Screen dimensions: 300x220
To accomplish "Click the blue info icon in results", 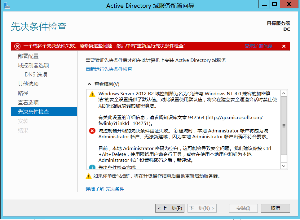I will pyautogui.click(x=92, y=167).
